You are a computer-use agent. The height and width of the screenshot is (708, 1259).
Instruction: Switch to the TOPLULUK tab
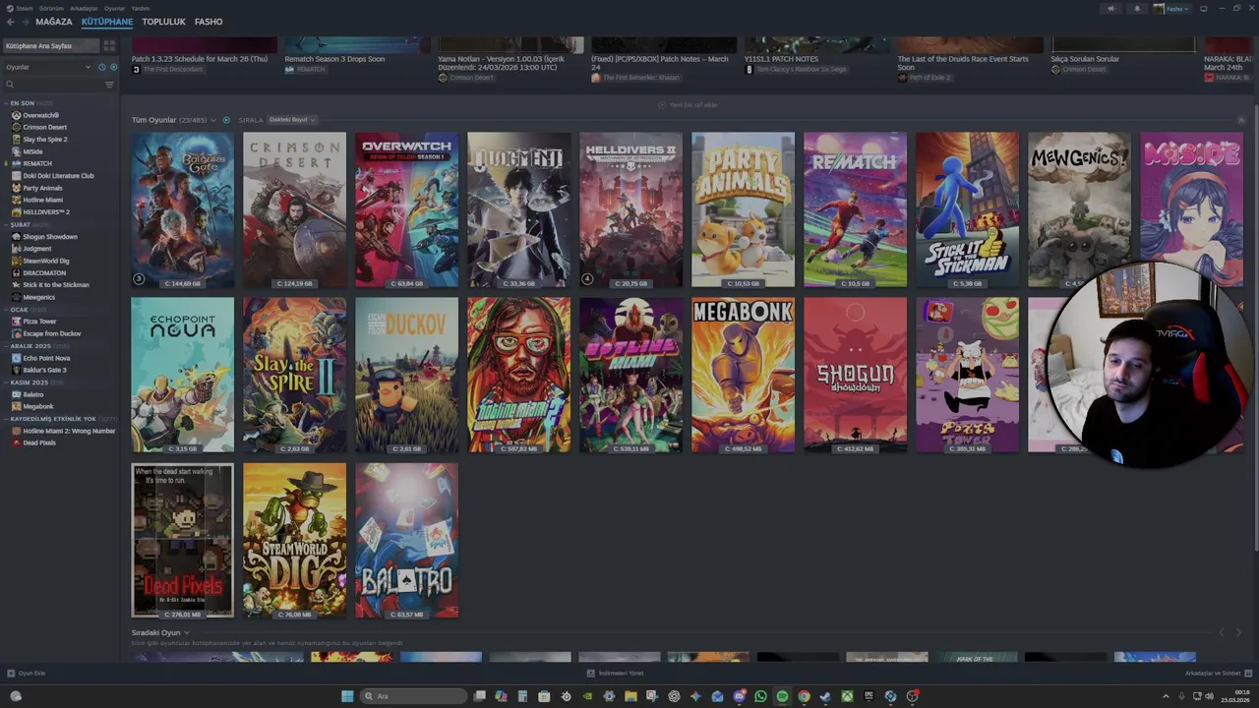click(163, 22)
